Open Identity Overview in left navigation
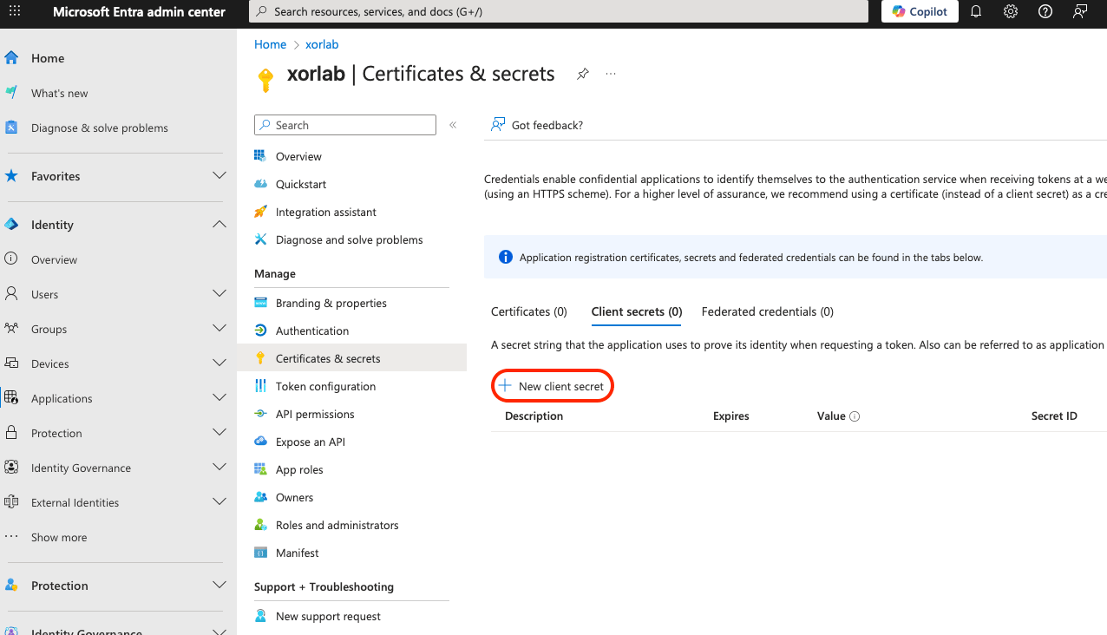This screenshot has height=635, width=1107. point(54,259)
